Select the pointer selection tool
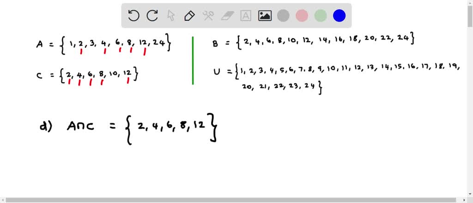Viewport: 473px width, 203px height. tap(171, 16)
